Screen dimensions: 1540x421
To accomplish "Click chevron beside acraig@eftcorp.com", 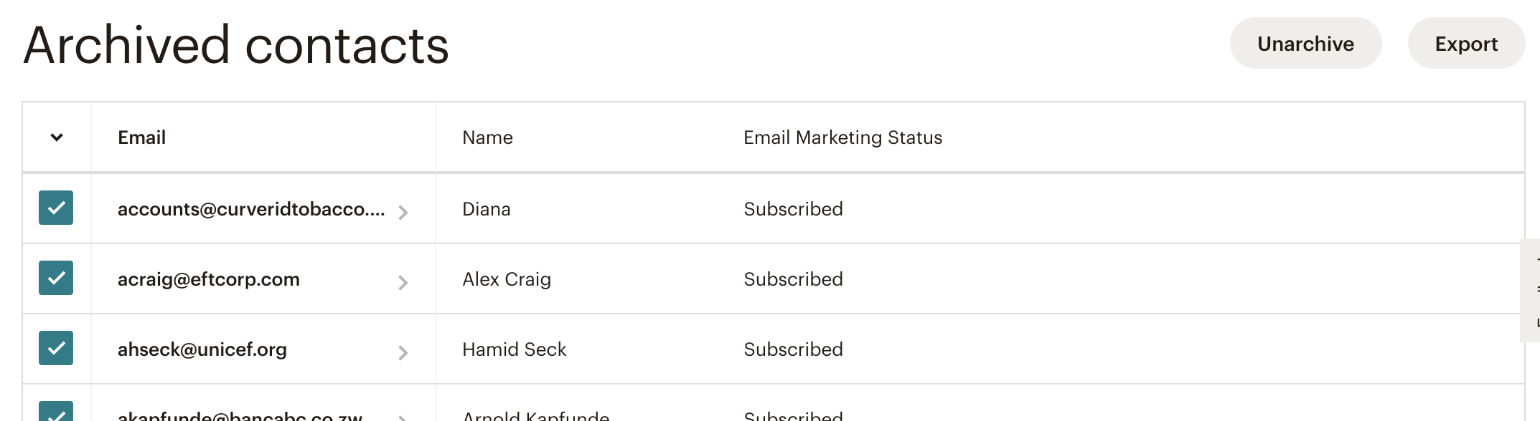I will pyautogui.click(x=403, y=282).
